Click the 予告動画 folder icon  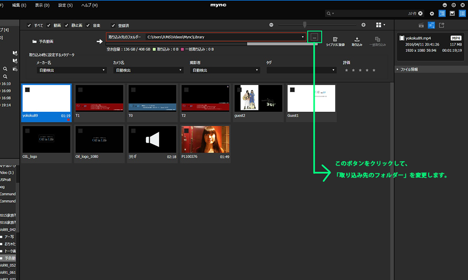[34, 42]
